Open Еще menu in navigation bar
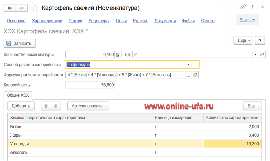Image resolution: width=270 pixels, height=161 pixels. pyautogui.click(x=247, y=20)
